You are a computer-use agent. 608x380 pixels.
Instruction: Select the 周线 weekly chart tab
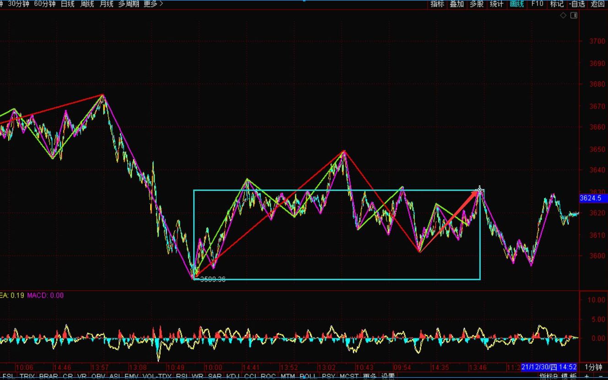(x=87, y=4)
